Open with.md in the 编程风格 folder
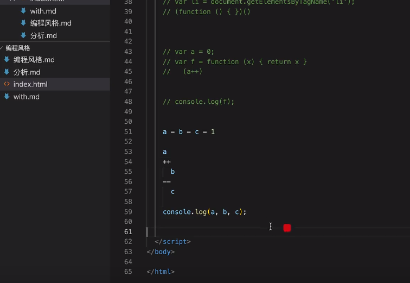The image size is (410, 283). pos(27,97)
